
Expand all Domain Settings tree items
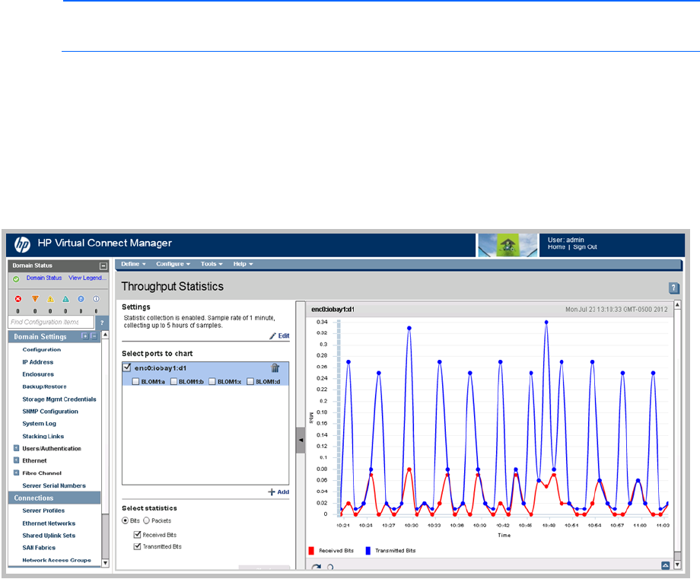(84, 336)
